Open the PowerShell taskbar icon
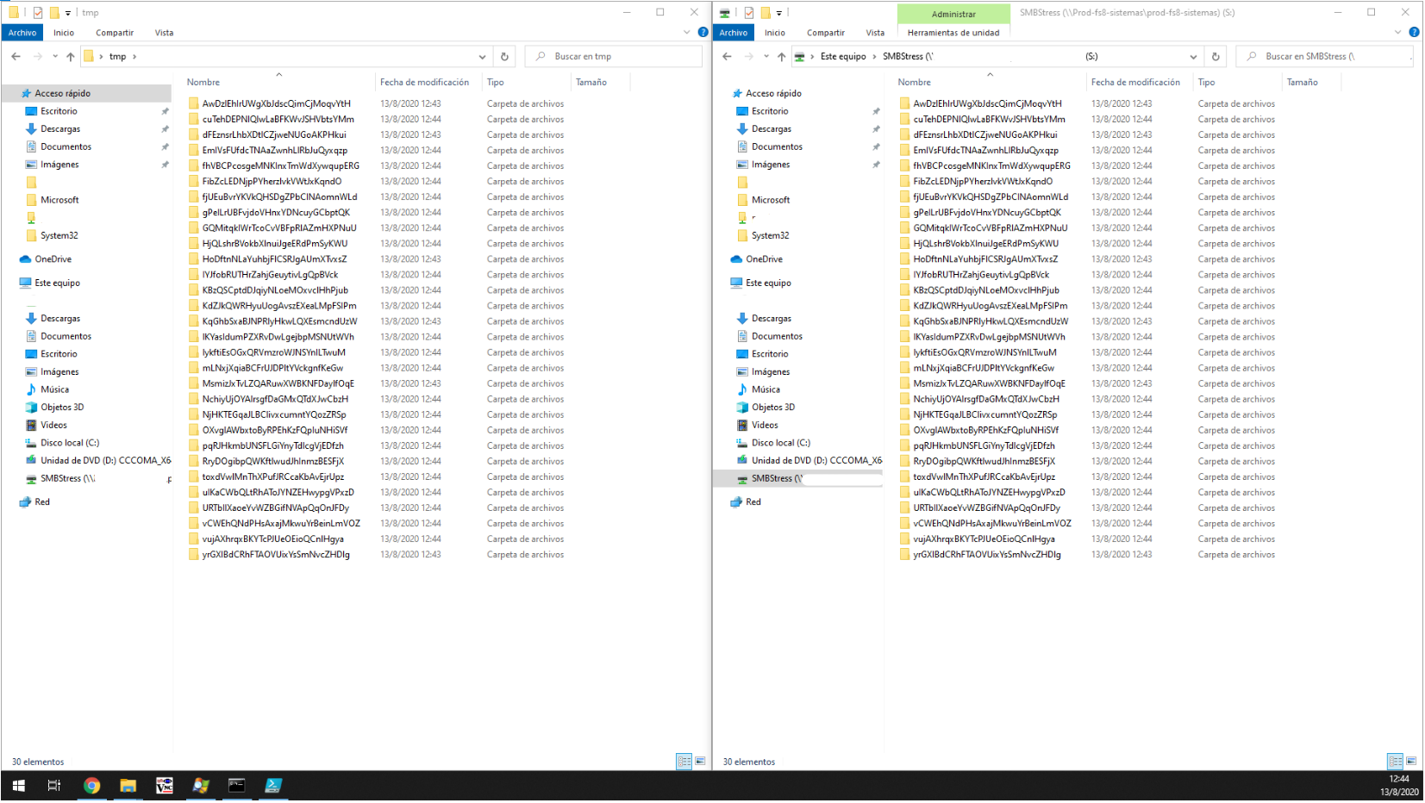 [272, 786]
